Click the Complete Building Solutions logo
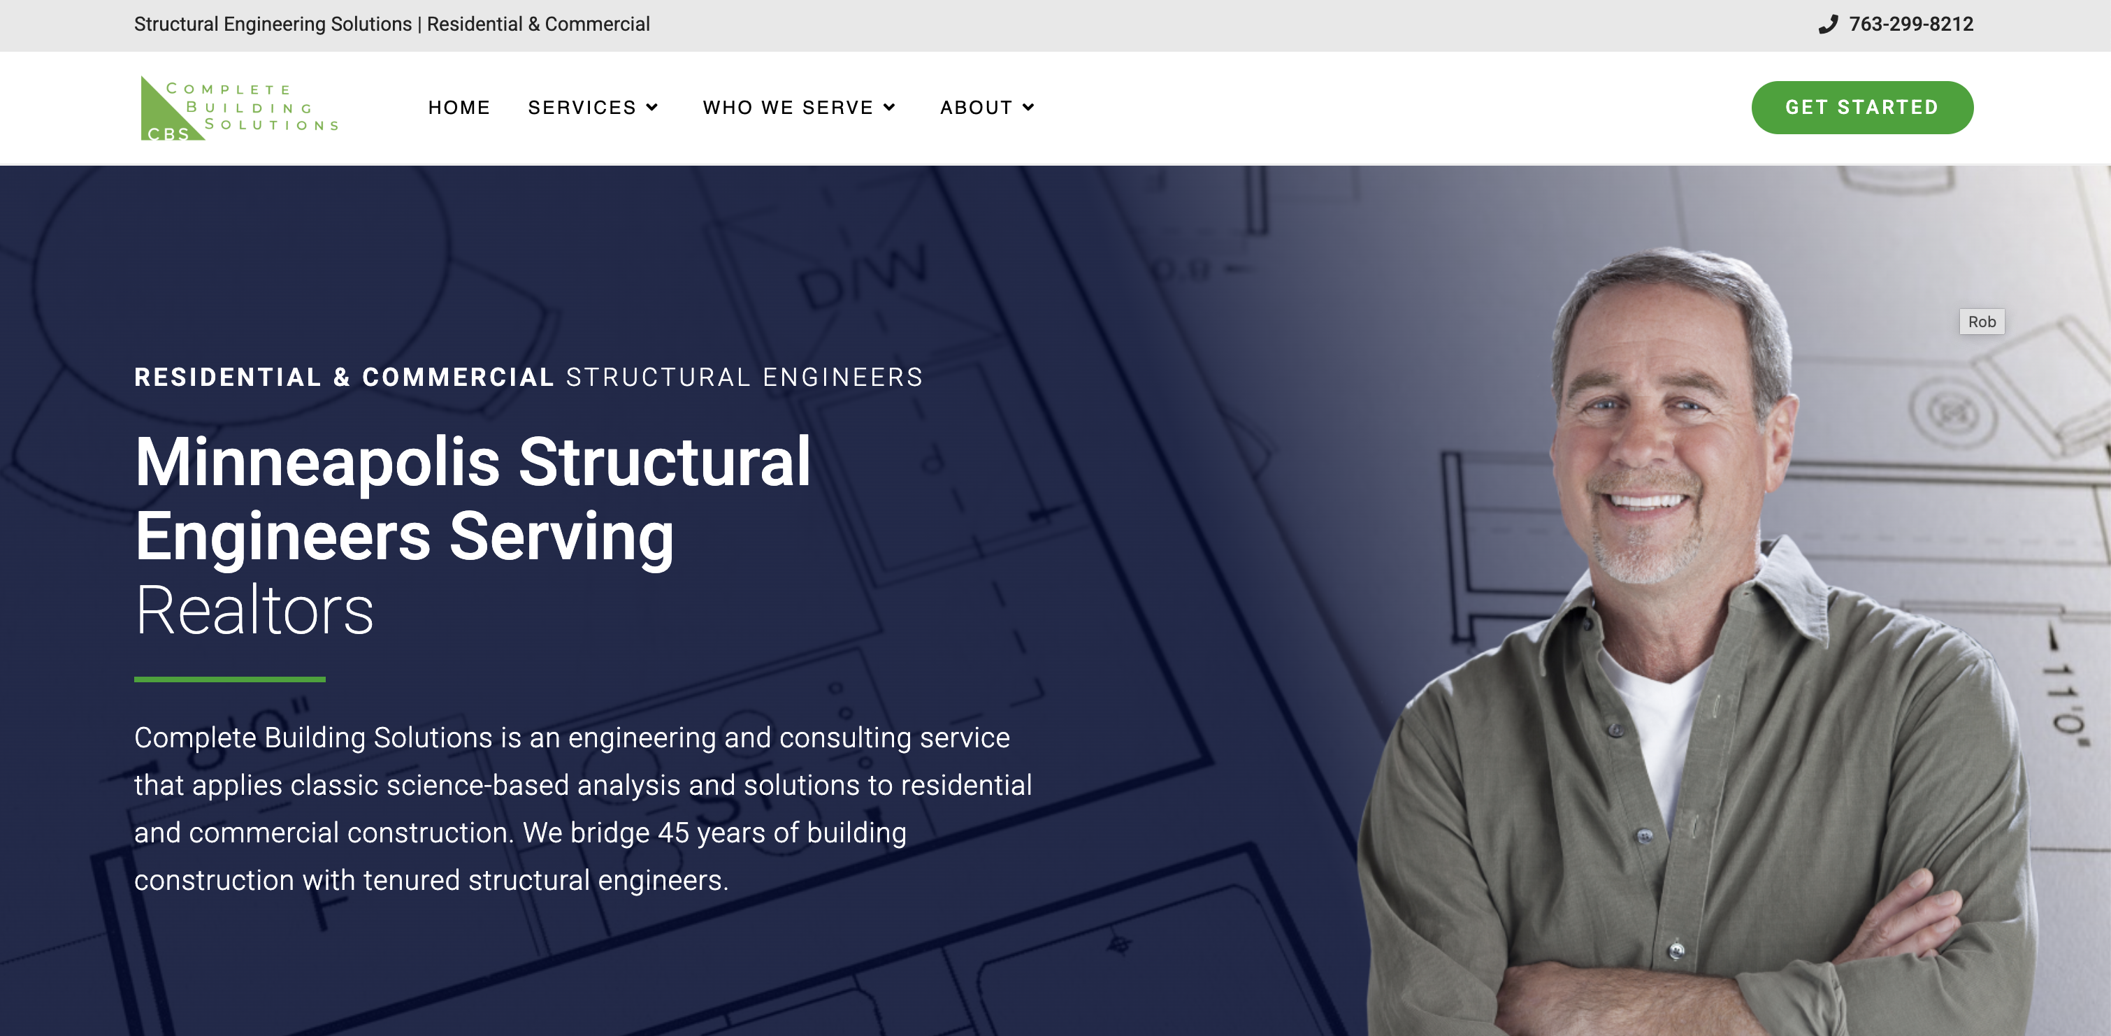The image size is (2111, 1036). pos(239,108)
